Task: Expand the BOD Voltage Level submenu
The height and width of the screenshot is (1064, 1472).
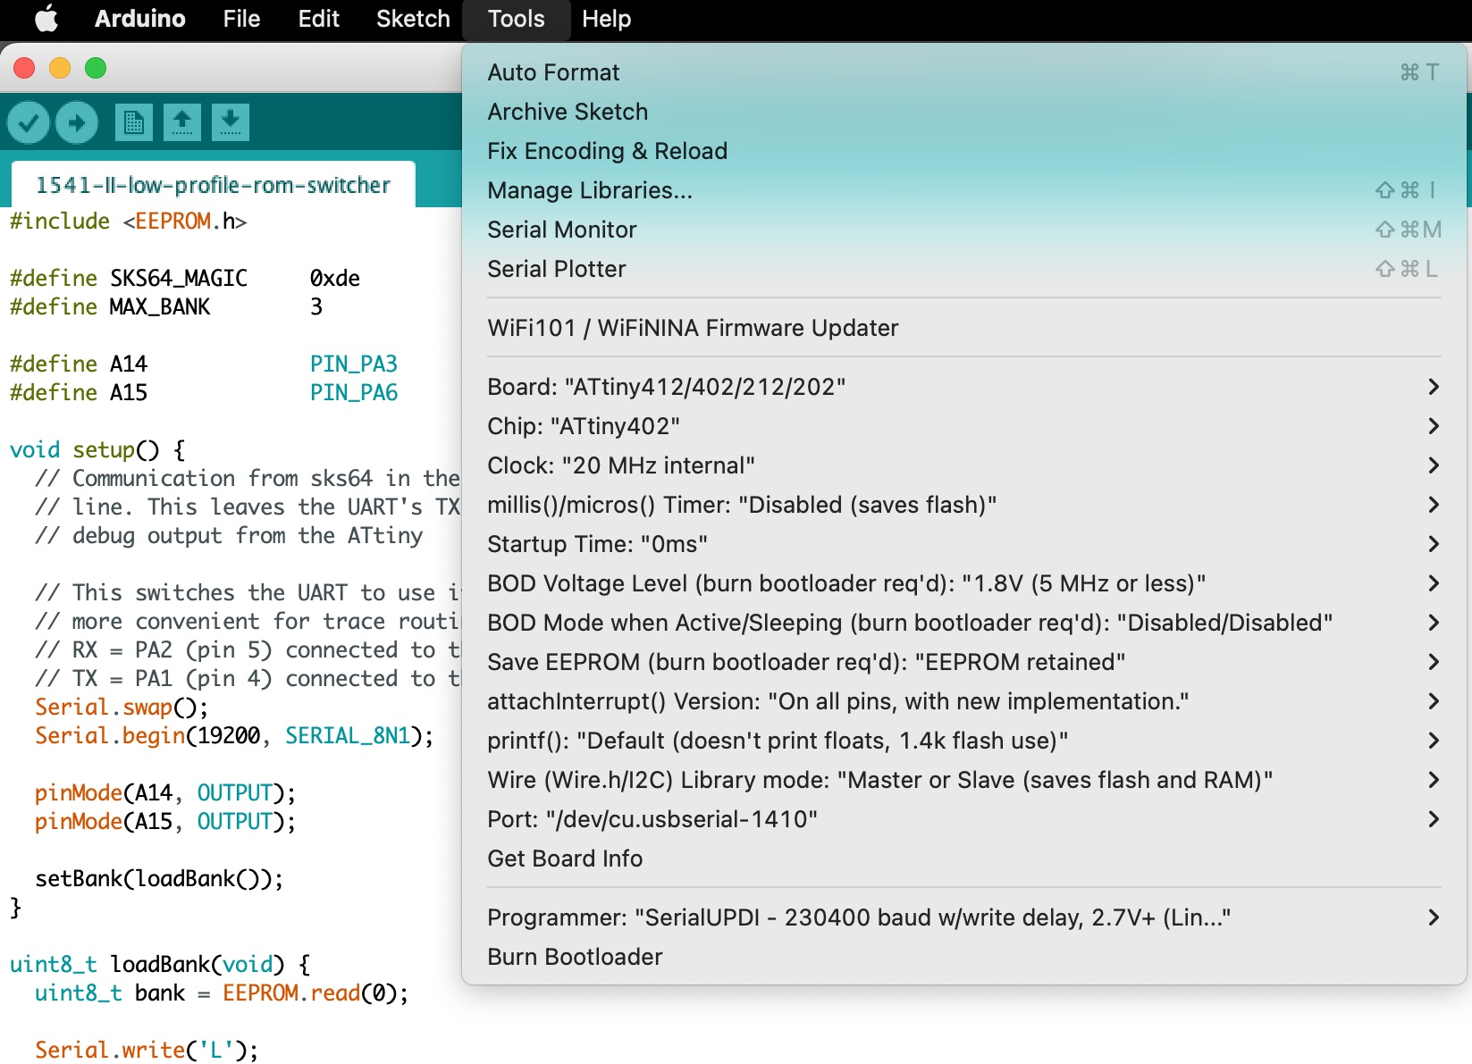Action: 964,583
